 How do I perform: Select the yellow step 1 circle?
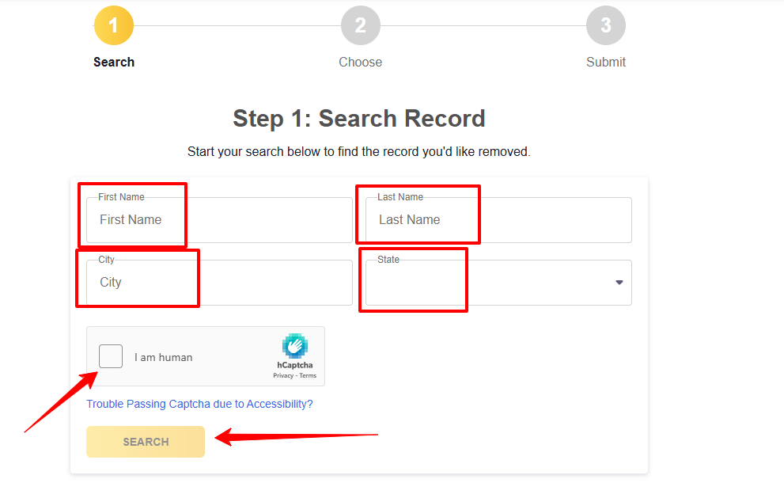(114, 25)
